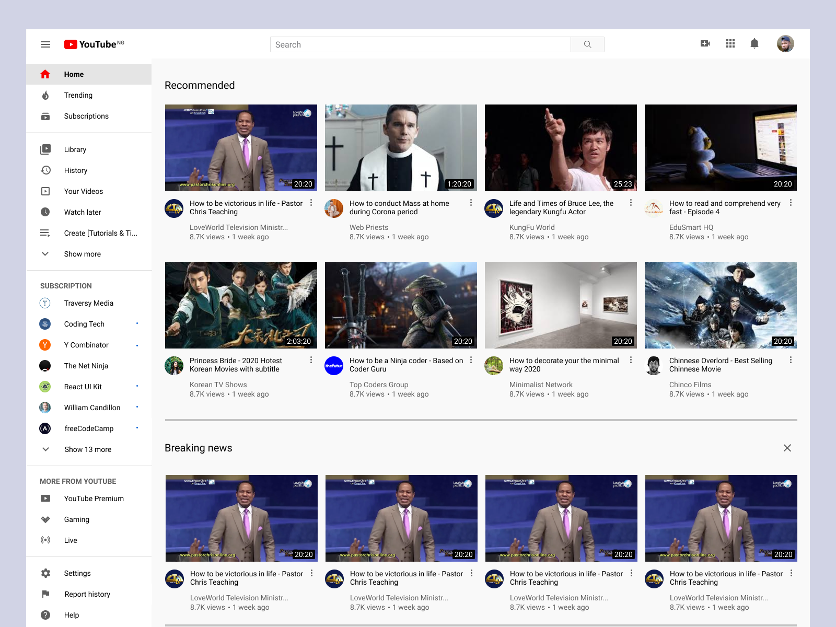
Task: Open the hamburger navigation menu
Action: [x=45, y=44]
